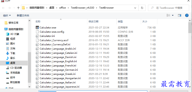192x92 pixels.
Task: Click the 736 KB size cell
Action: pyautogui.click(x=151, y=28)
